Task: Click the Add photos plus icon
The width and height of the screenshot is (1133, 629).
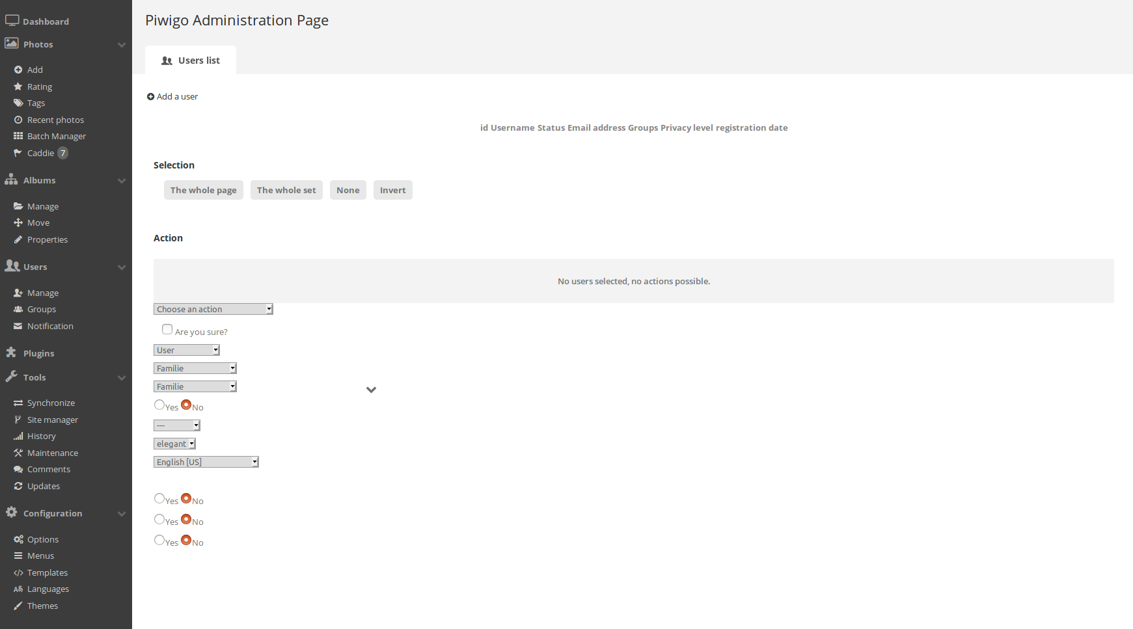Action: click(18, 70)
